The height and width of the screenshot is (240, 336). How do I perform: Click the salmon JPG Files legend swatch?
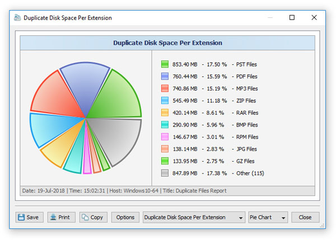tap(165, 149)
